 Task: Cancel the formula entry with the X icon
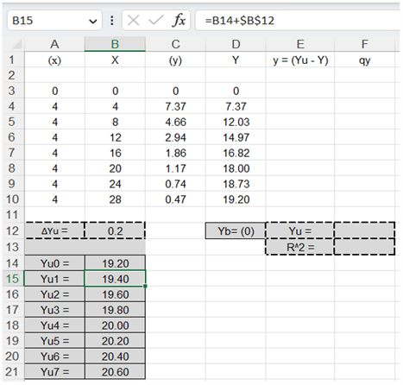coord(134,21)
